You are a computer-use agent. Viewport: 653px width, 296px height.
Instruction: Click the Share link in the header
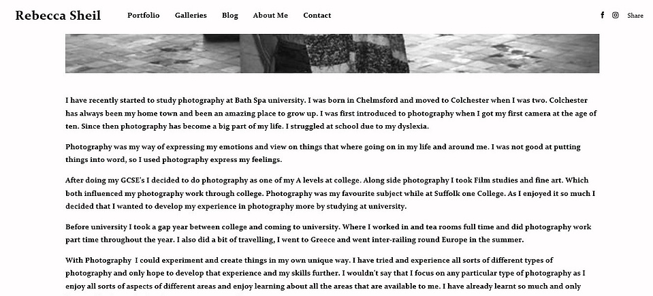pos(635,16)
